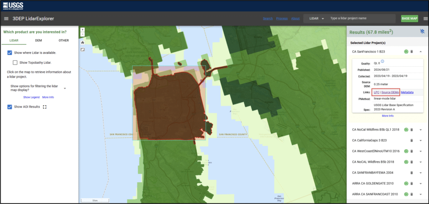Click the red San Francisco project area on map

[x=170, y=106]
